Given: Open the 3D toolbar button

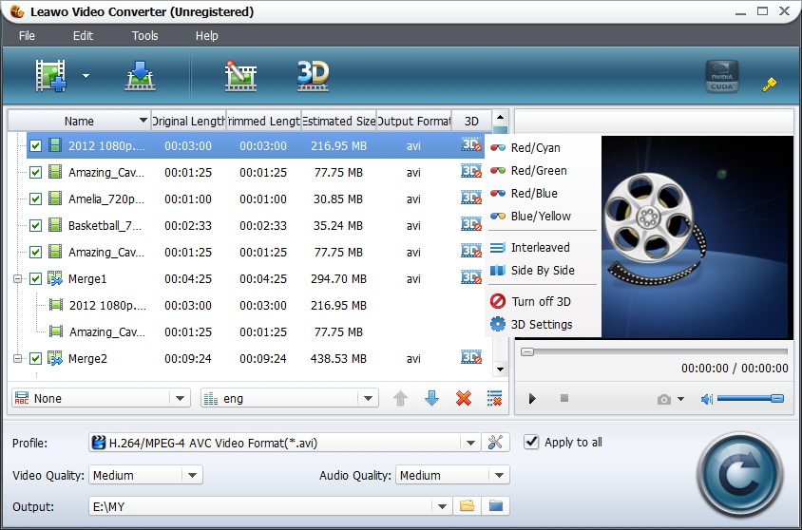Looking at the screenshot, I should pyautogui.click(x=312, y=75).
